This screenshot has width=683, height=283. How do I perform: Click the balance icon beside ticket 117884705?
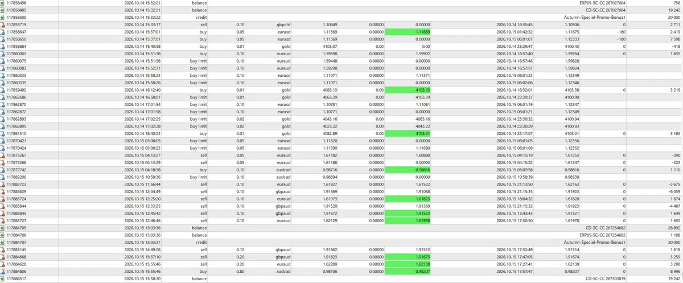click(3, 228)
